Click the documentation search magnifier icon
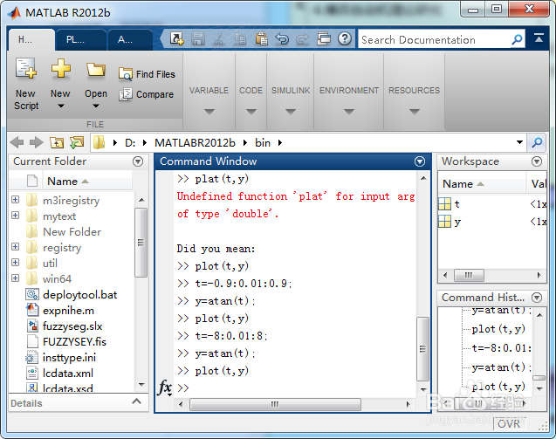The image size is (556, 439). (517, 39)
